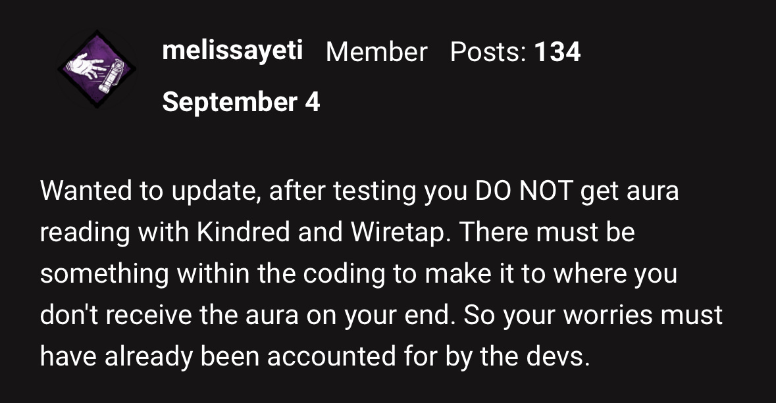Select the Posts: label
The height and width of the screenshot is (403, 776).
488,51
